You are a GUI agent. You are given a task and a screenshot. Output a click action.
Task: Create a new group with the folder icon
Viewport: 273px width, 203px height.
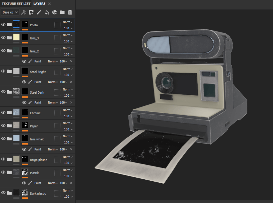pos(62,12)
